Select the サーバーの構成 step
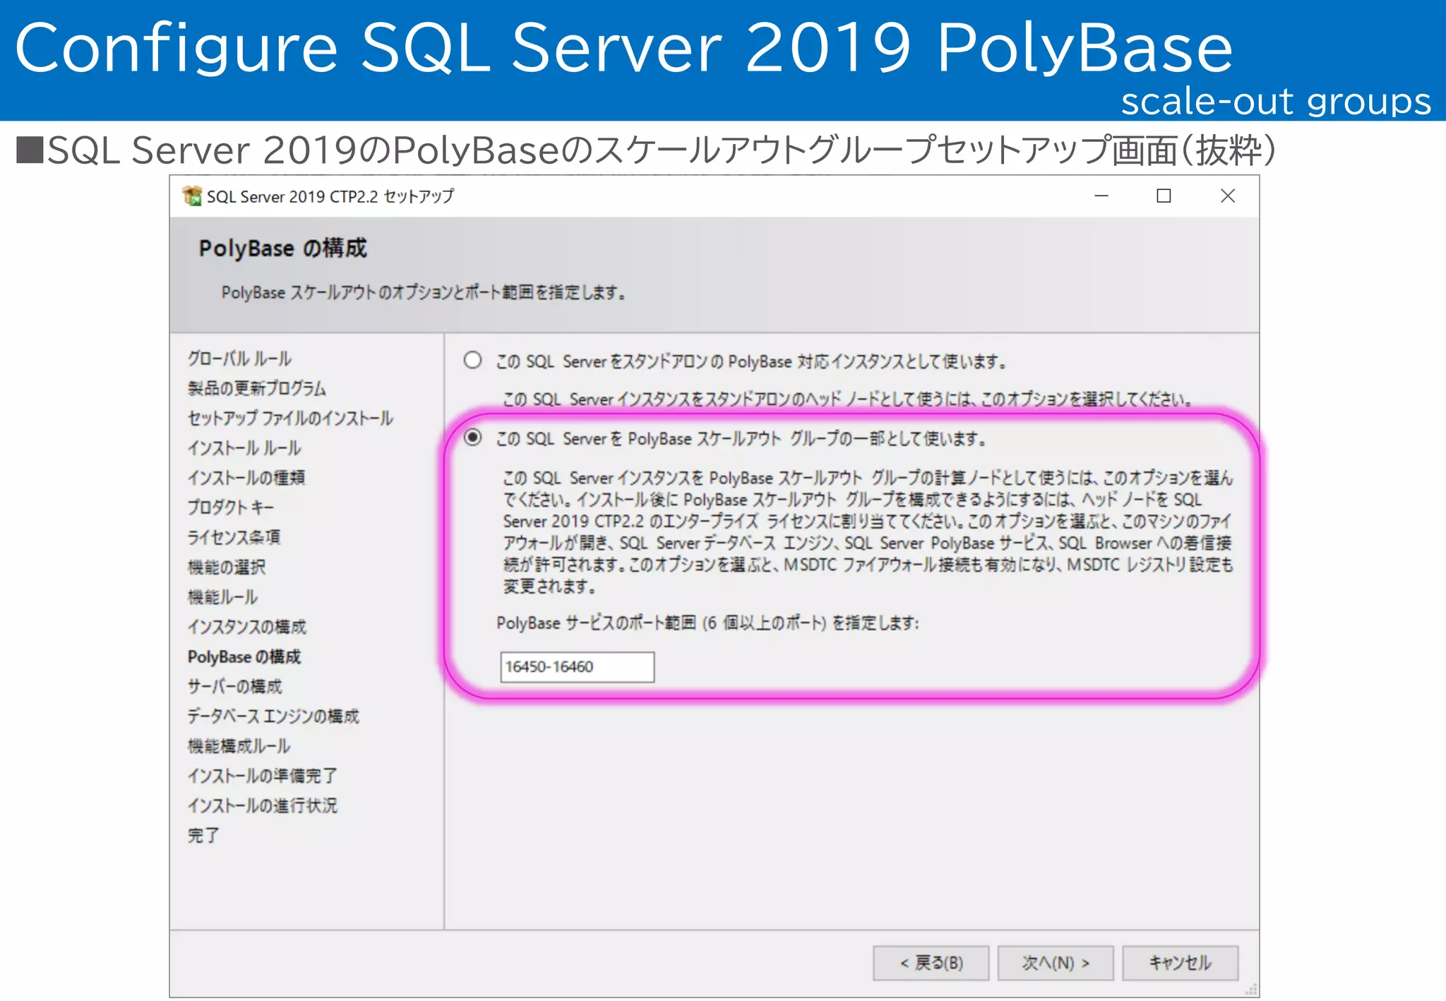 (234, 686)
